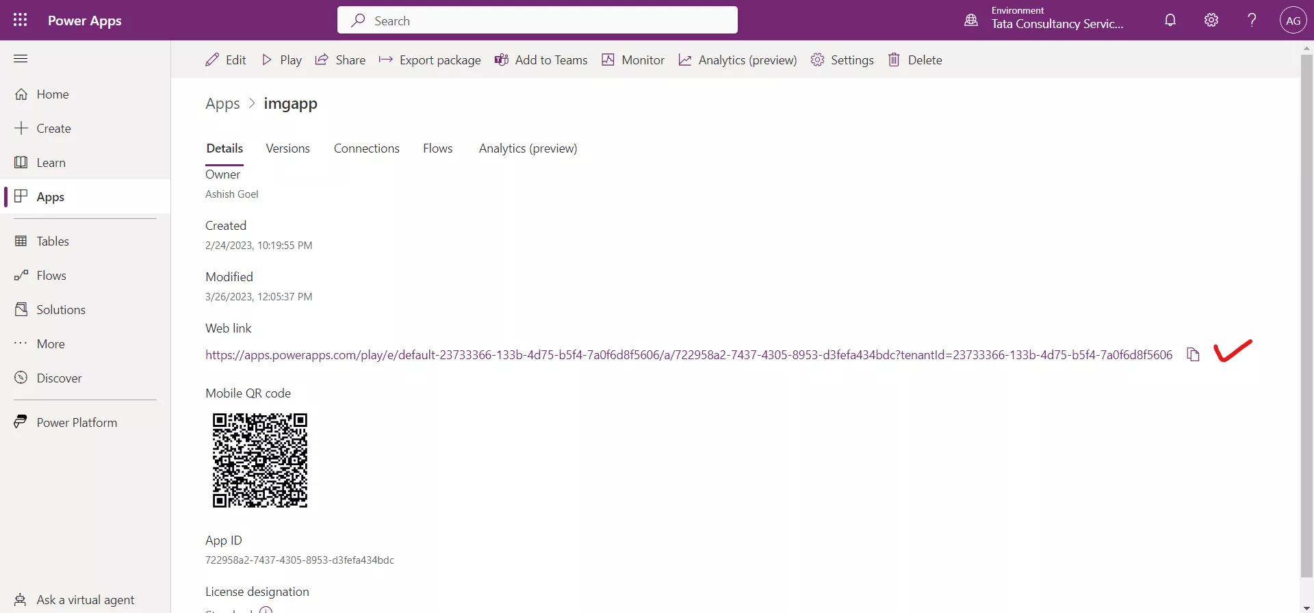1314x613 pixels.
Task: Delete the app using trash button
Action: coord(915,60)
